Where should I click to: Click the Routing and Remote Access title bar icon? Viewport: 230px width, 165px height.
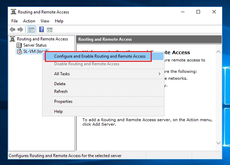pos(13,12)
